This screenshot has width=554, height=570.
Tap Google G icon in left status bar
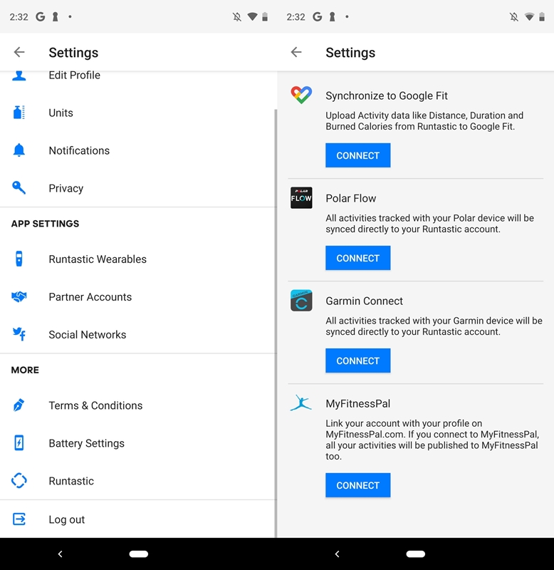tap(40, 16)
